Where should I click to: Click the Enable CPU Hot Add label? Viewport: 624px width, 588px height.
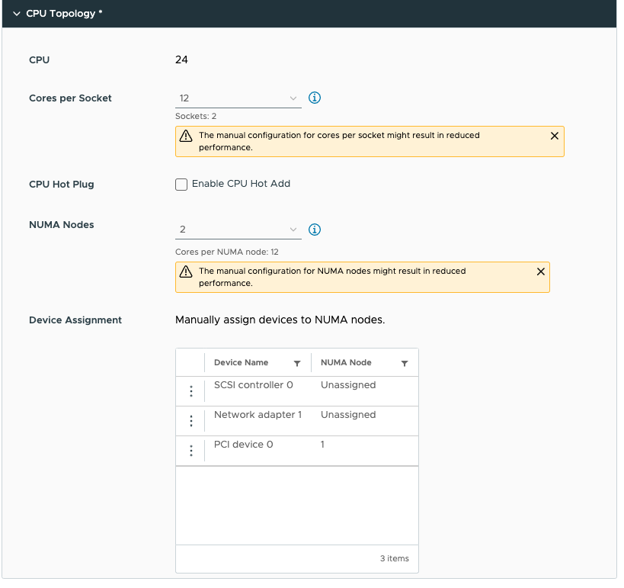pyautogui.click(x=241, y=184)
